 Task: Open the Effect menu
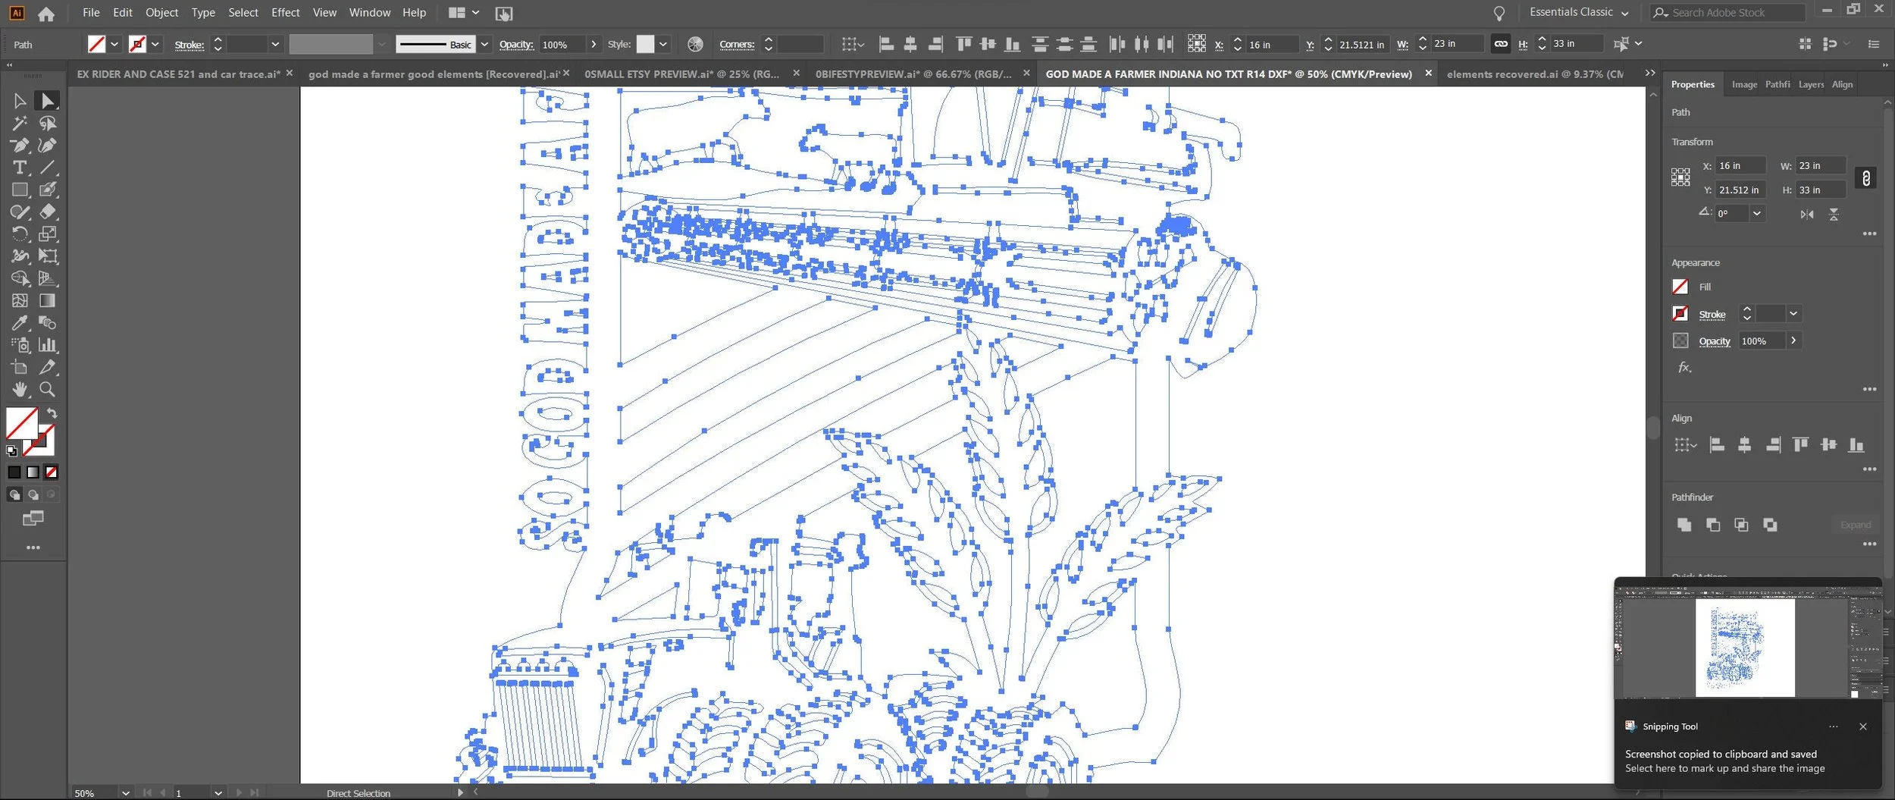(x=285, y=12)
